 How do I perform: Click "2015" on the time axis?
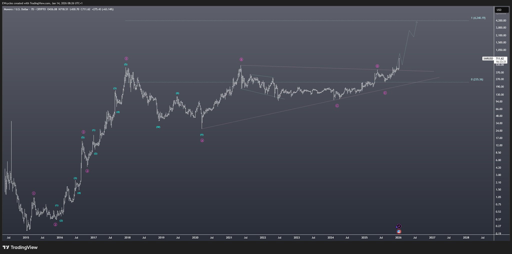click(x=26, y=238)
